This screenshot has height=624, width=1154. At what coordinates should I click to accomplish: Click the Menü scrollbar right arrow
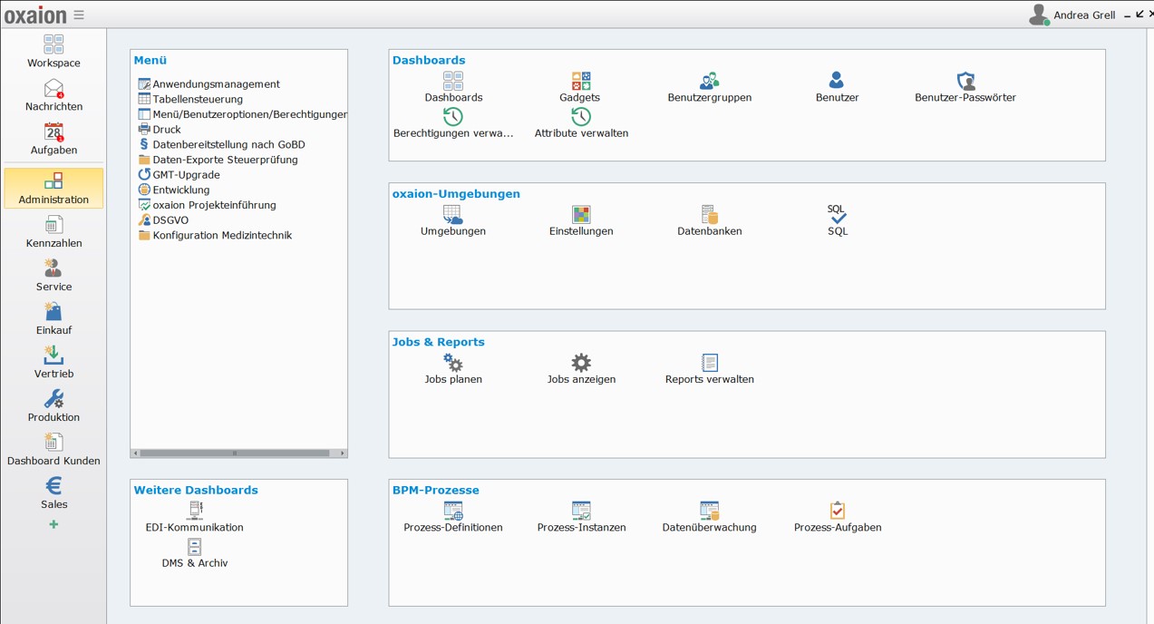(342, 453)
